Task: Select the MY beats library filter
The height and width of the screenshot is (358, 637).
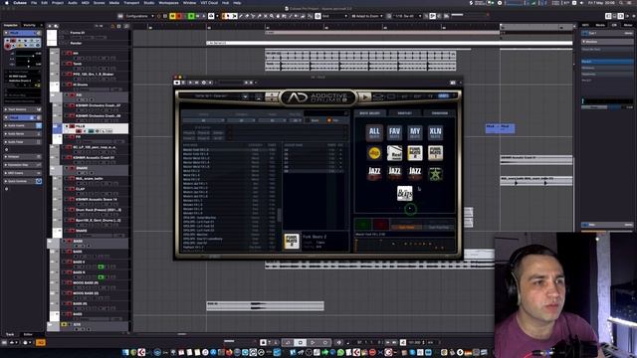Action: pyautogui.click(x=415, y=132)
